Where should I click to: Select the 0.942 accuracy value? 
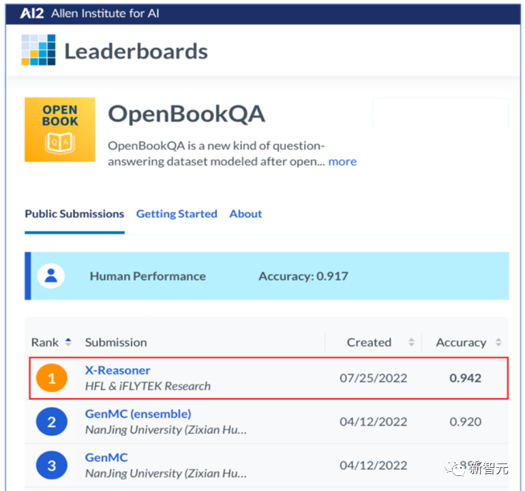coord(466,378)
